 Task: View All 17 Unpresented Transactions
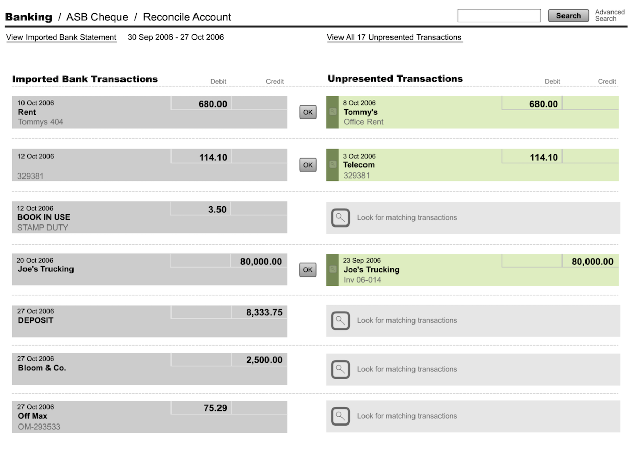394,37
